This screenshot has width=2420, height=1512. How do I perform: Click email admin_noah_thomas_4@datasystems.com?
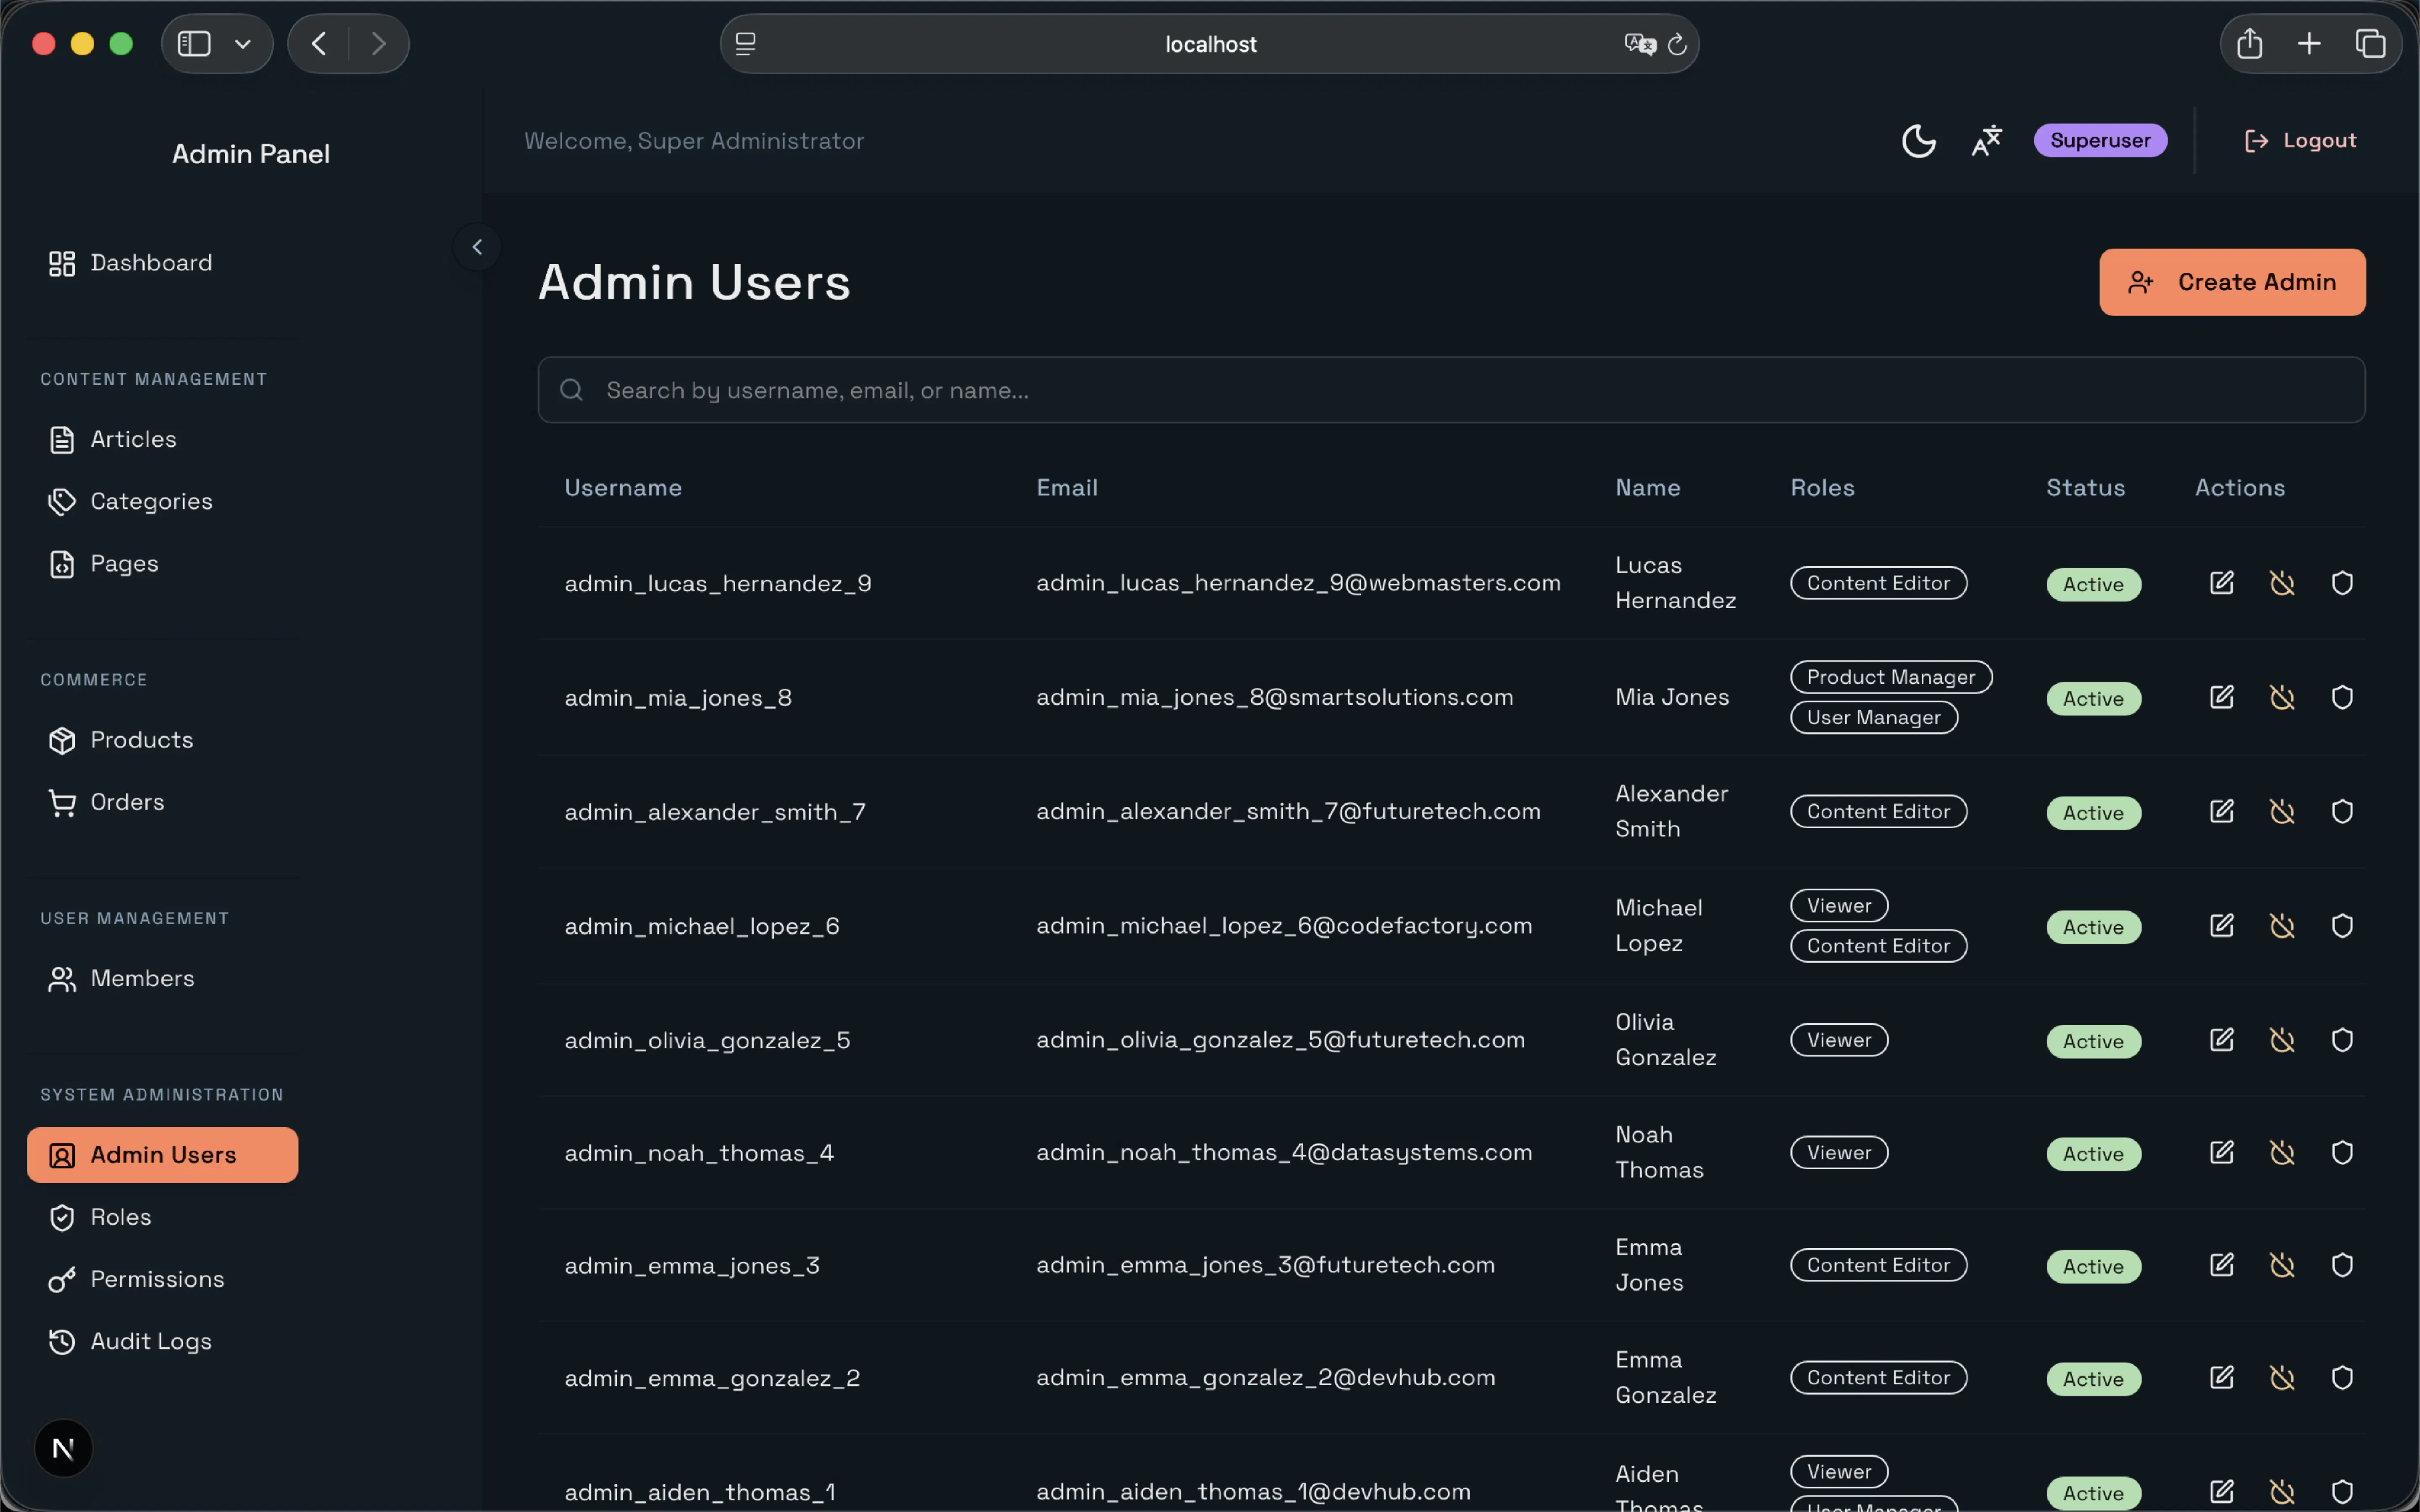click(x=1284, y=1153)
